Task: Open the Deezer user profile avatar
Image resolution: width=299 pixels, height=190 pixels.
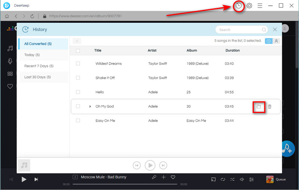Action: (x=285, y=29)
